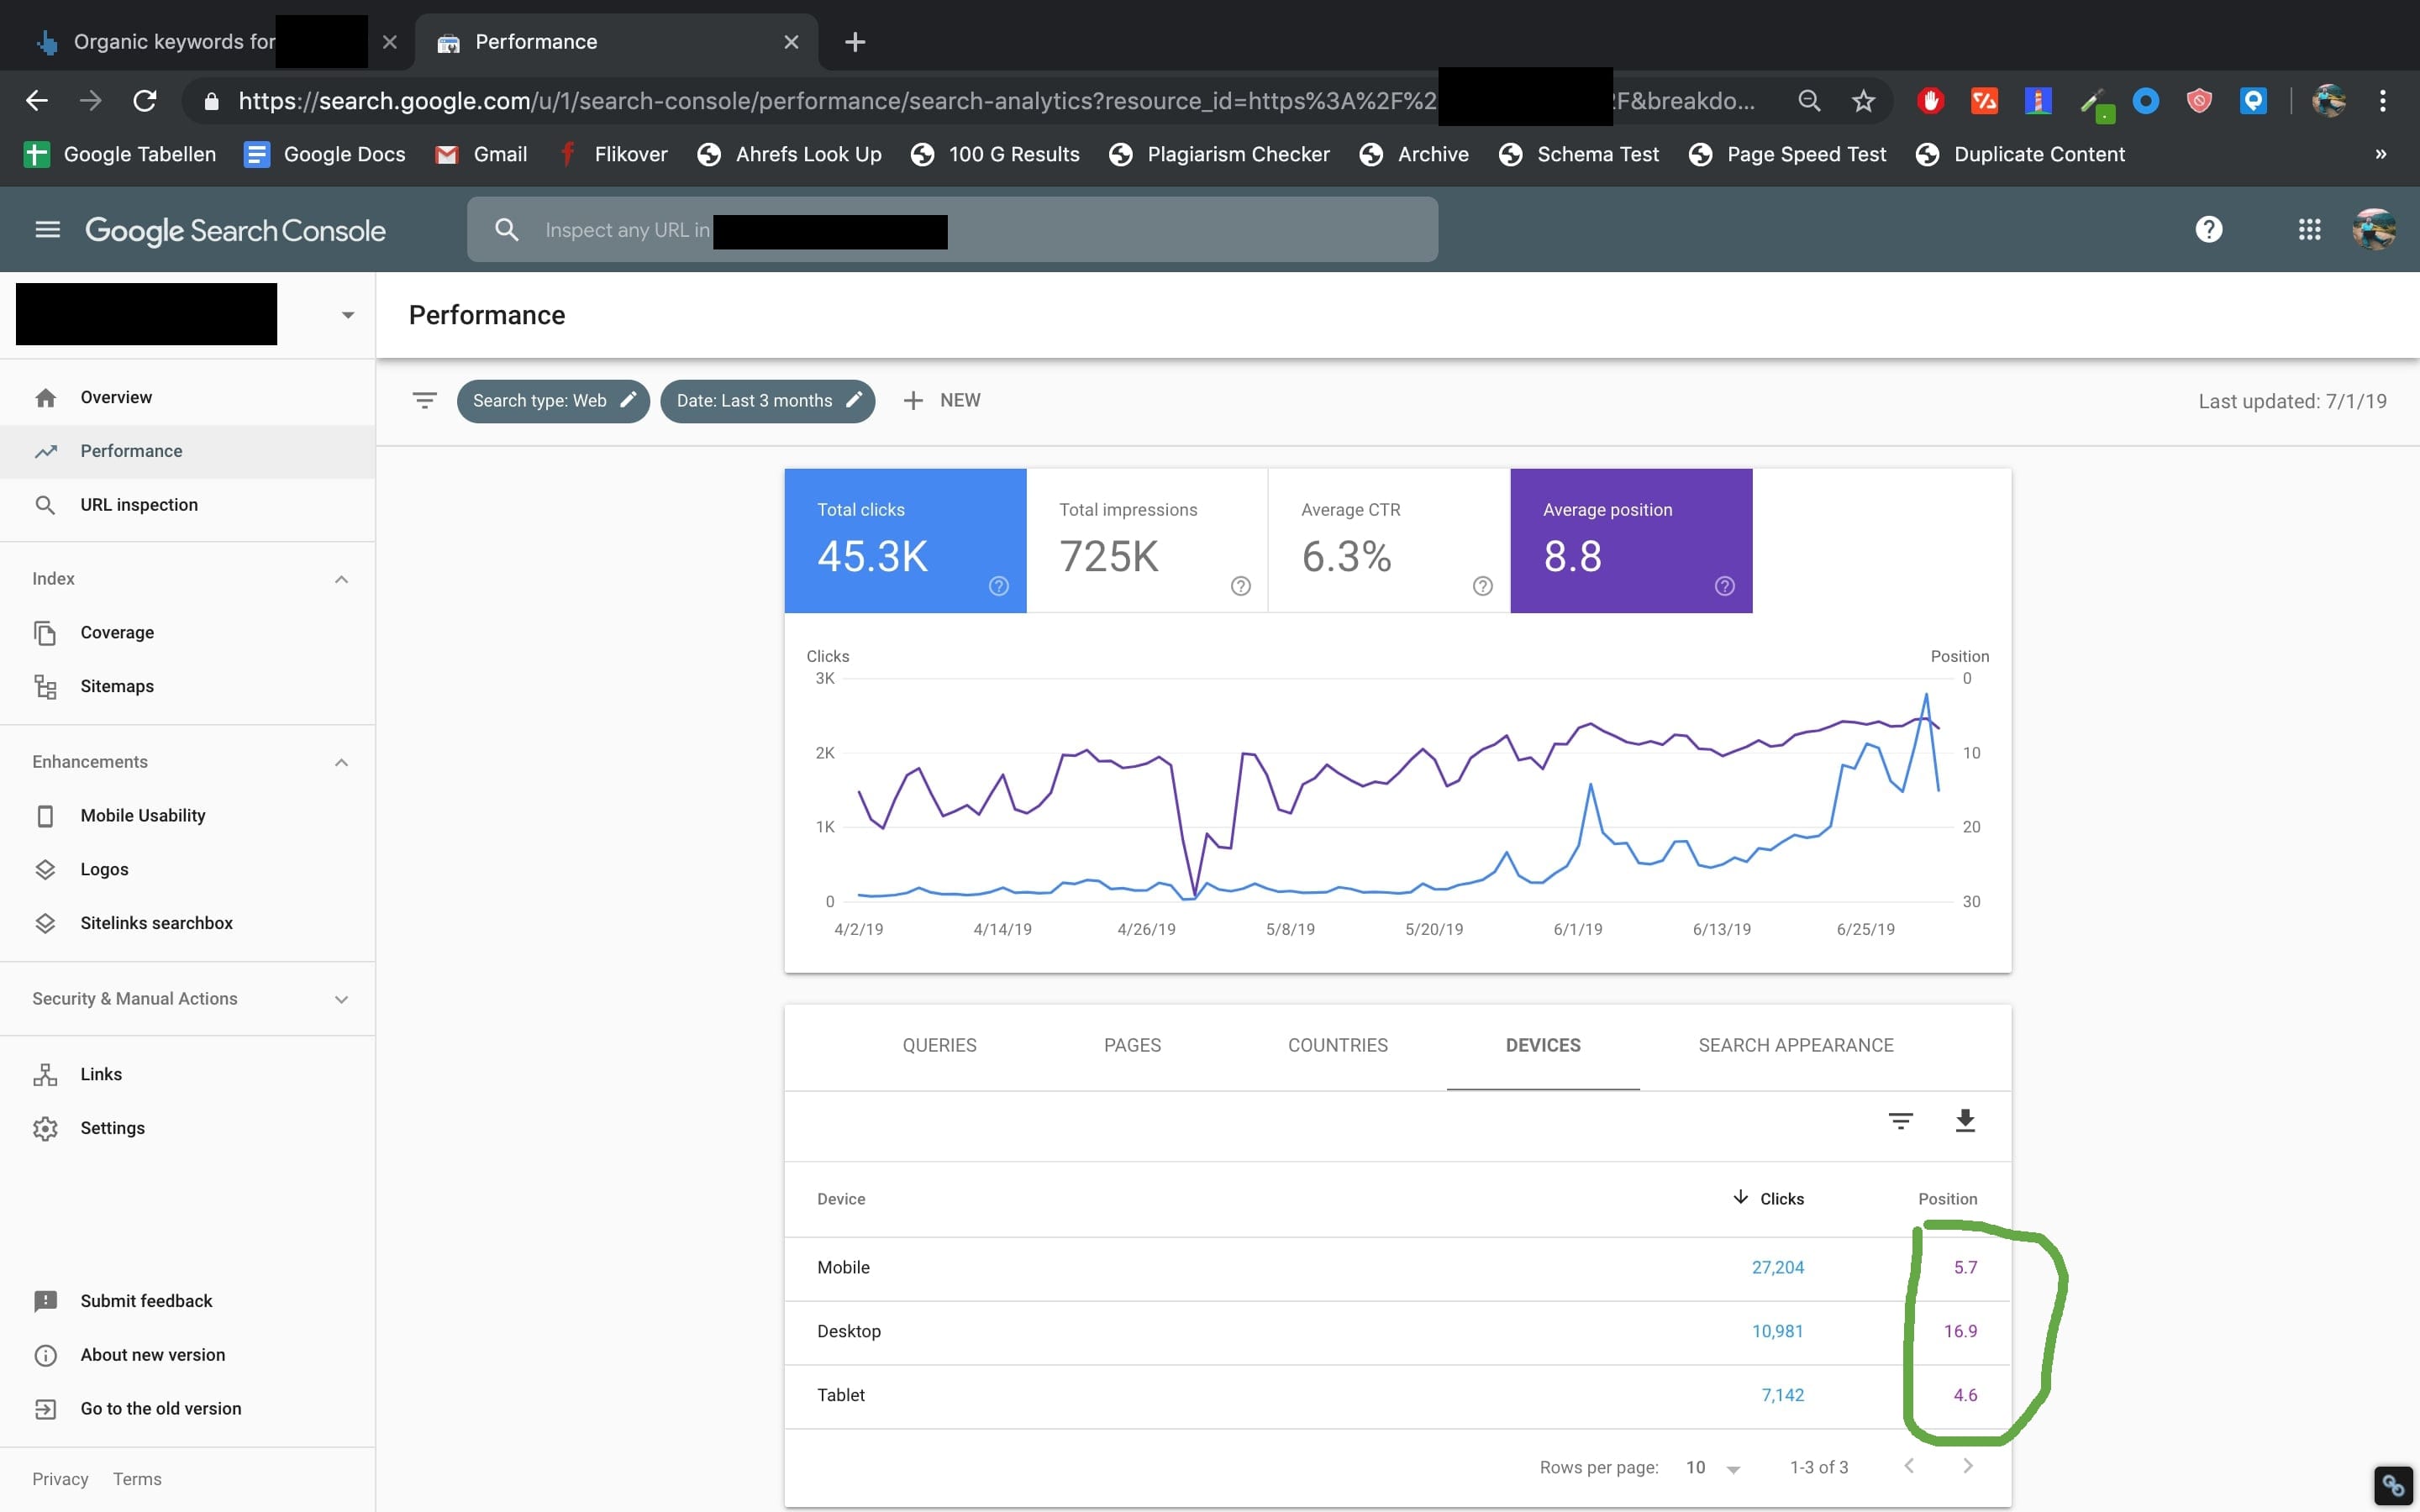Open the Logos enhancement report
The width and height of the screenshot is (2420, 1512).
(x=188, y=870)
